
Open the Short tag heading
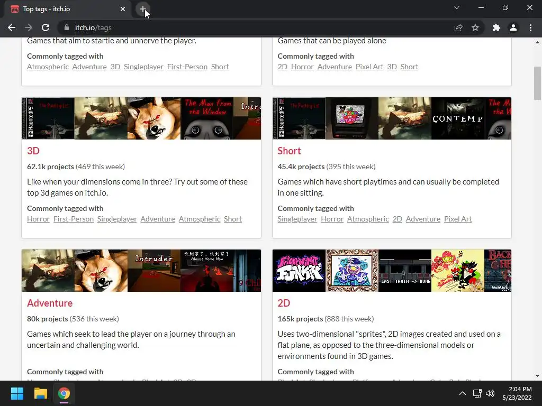coord(289,151)
